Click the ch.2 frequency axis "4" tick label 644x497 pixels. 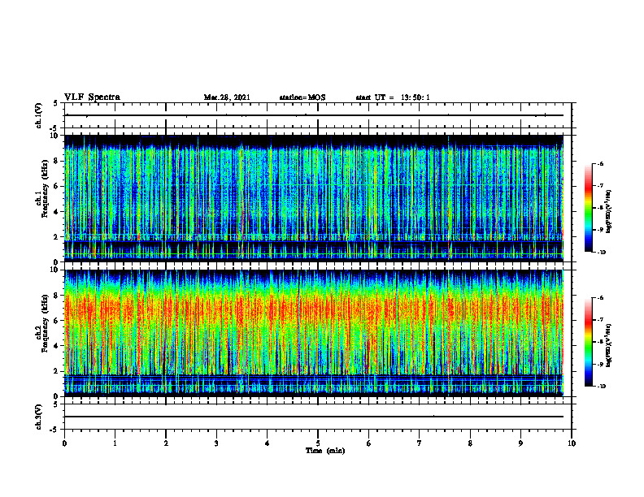pyautogui.click(x=57, y=346)
